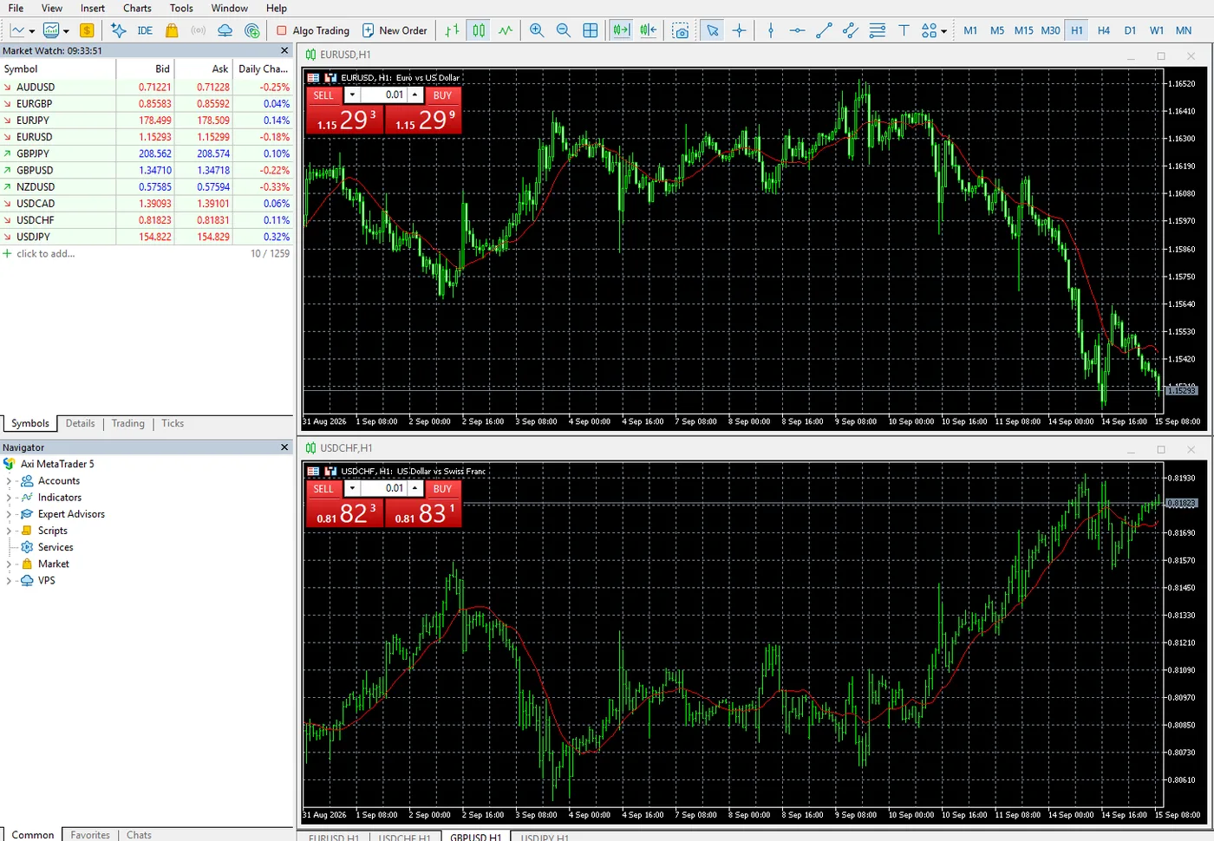Click New Order in the toolbar
1214x841 pixels.
[395, 30]
